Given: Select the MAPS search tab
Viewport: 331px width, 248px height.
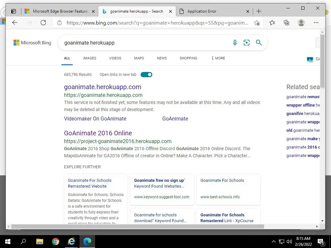Looking at the screenshot, I should coord(139,58).
